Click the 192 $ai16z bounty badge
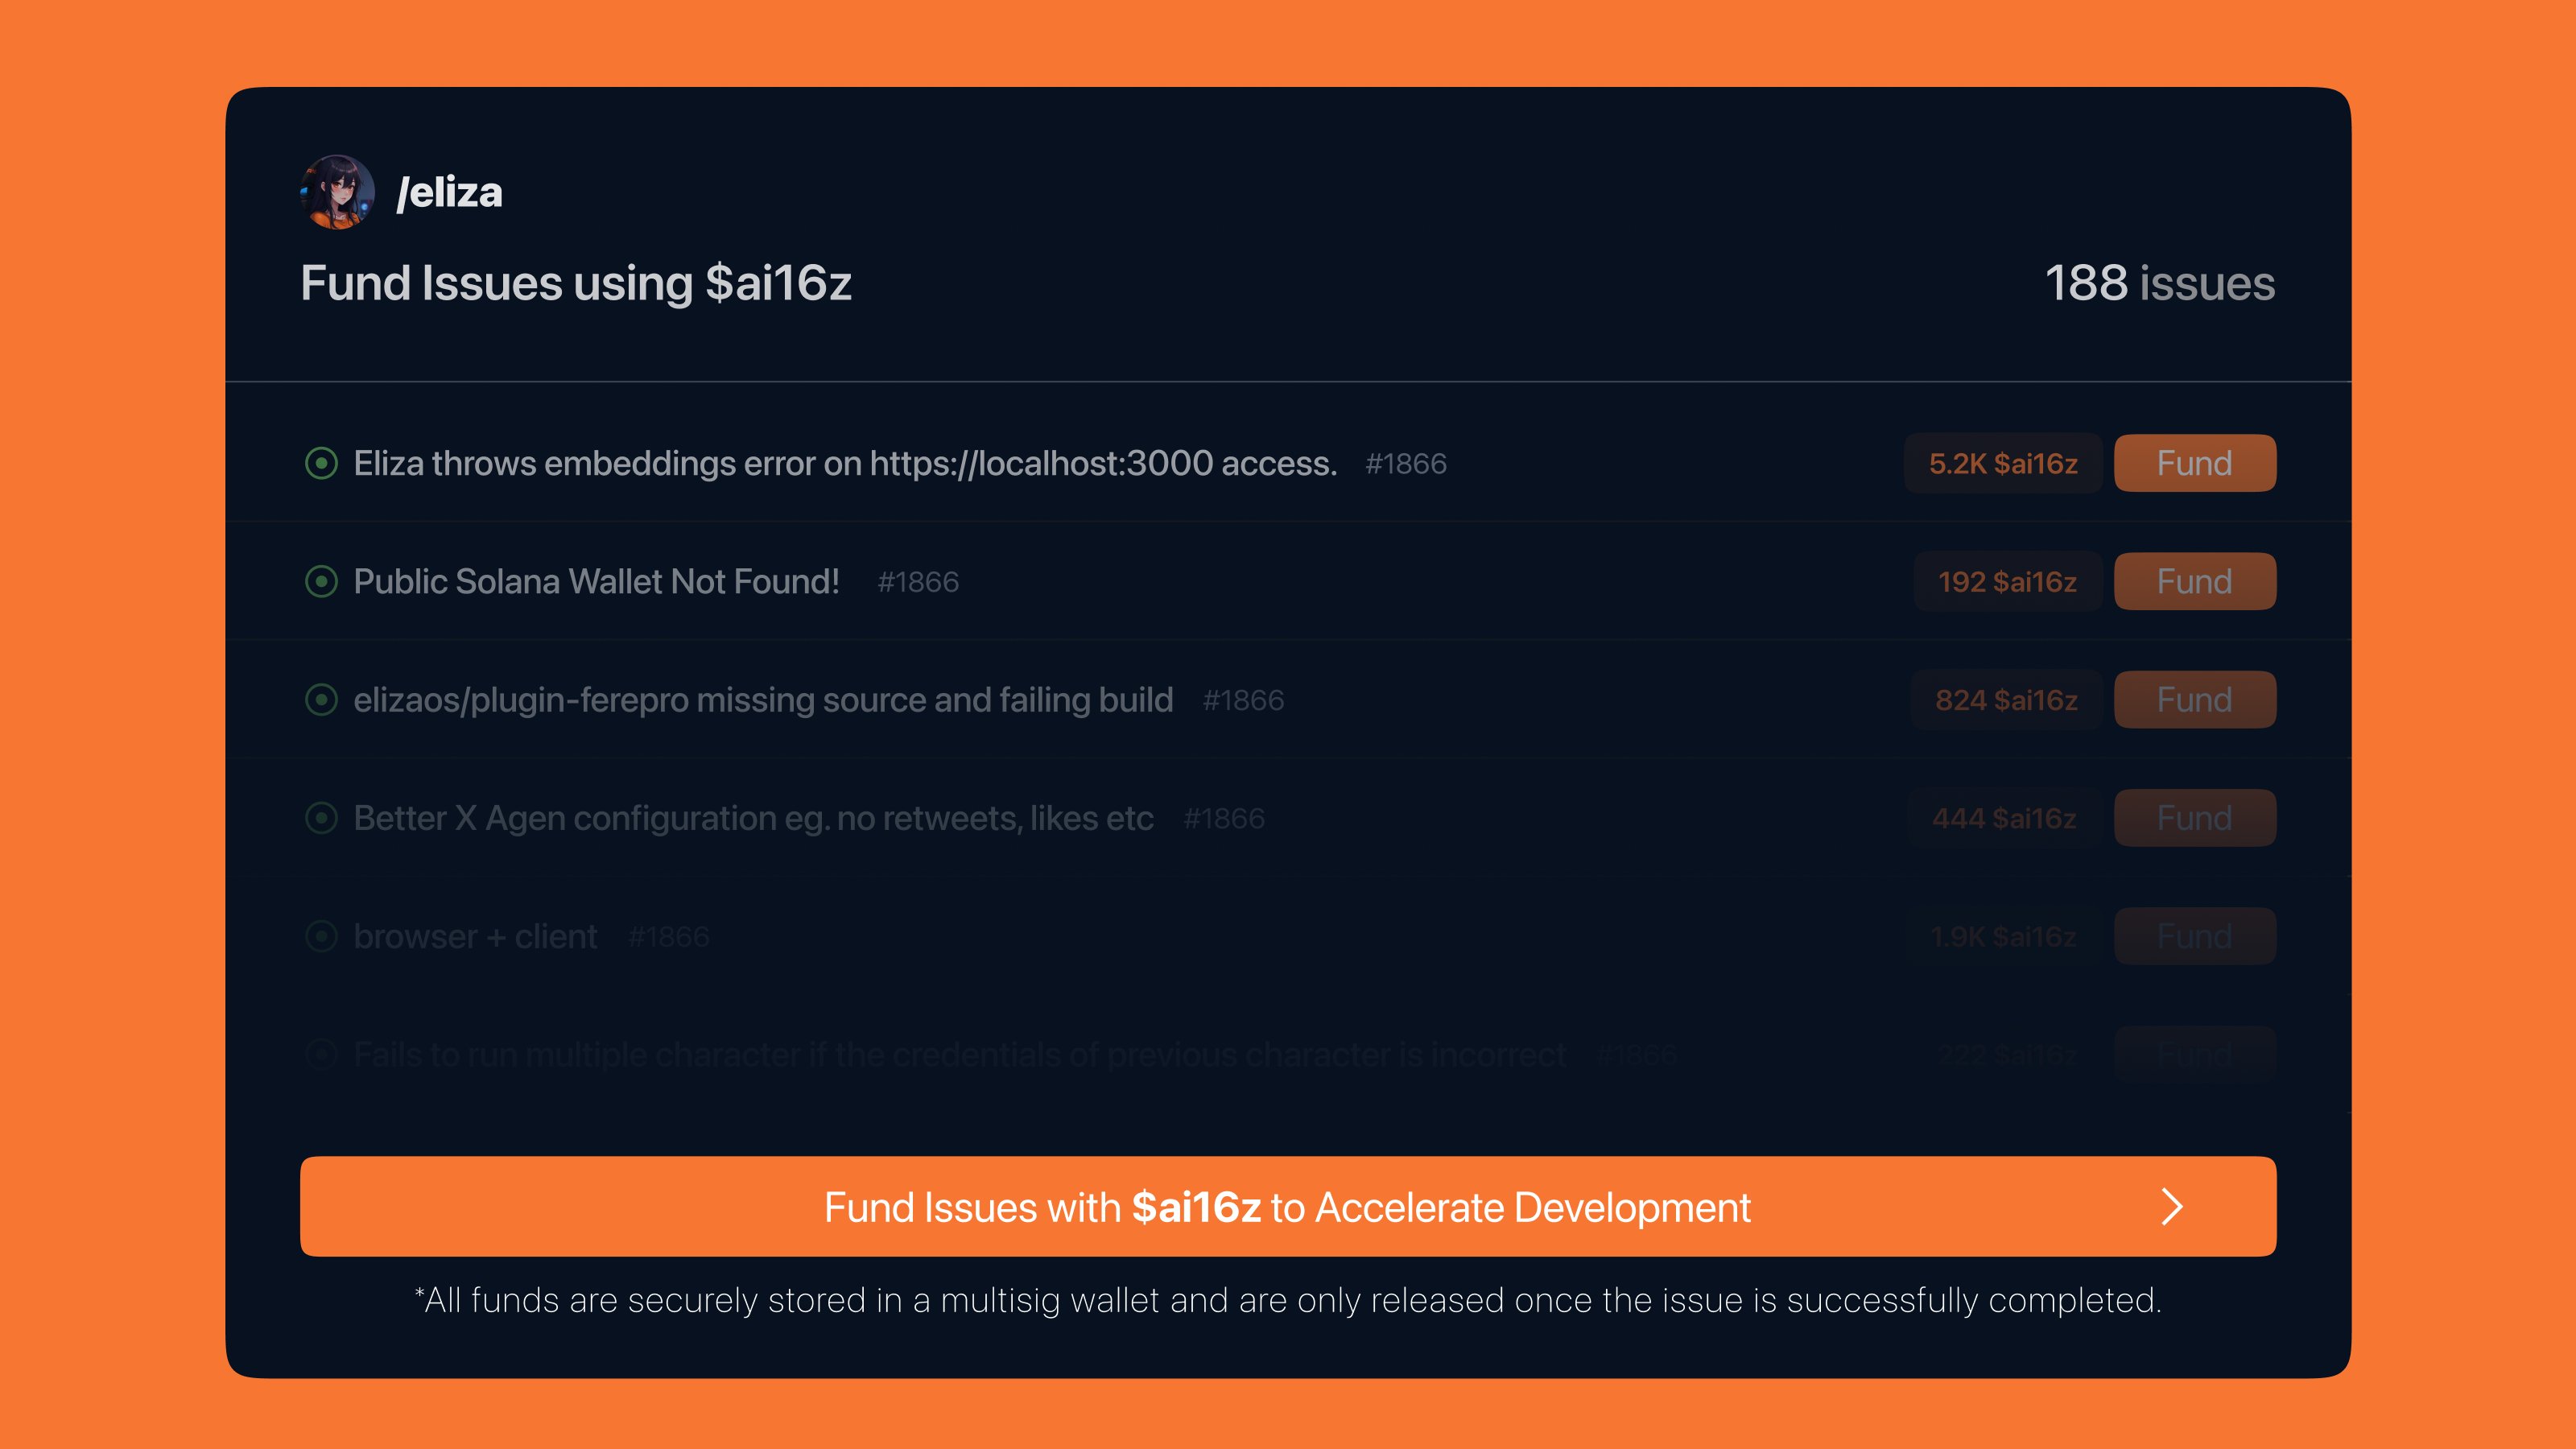 coord(2007,581)
